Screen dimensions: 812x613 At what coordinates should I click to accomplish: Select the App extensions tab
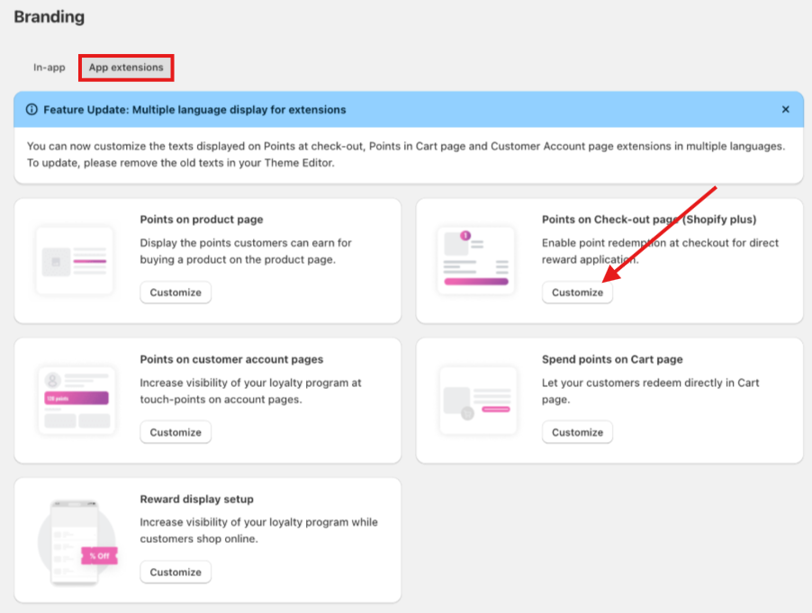coord(126,68)
